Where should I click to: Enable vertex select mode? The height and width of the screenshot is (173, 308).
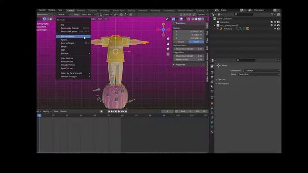pyautogui.click(x=45, y=19)
